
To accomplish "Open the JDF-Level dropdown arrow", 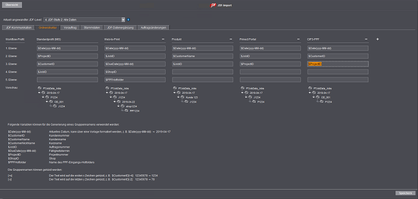I will [123, 19].
